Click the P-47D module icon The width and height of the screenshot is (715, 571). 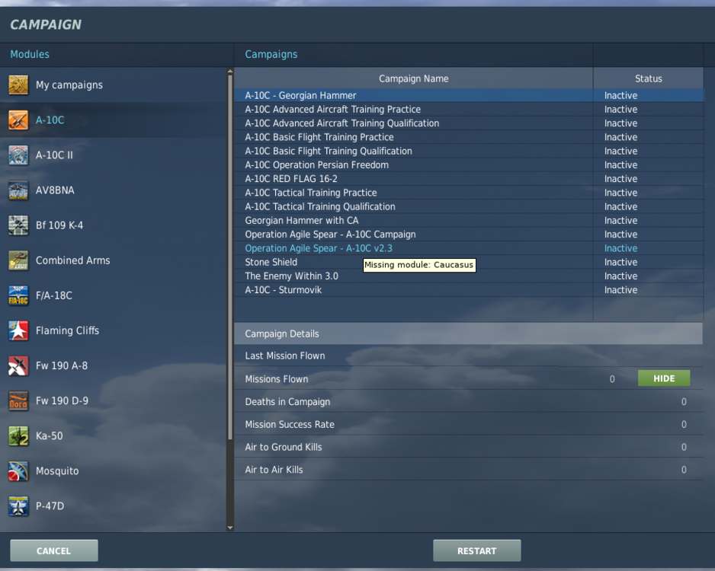(18, 506)
